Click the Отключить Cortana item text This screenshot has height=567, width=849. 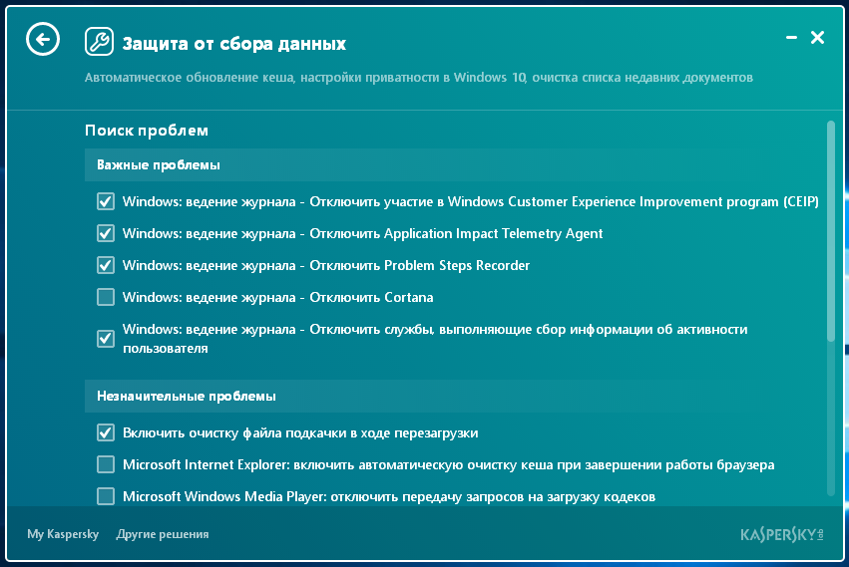277,298
